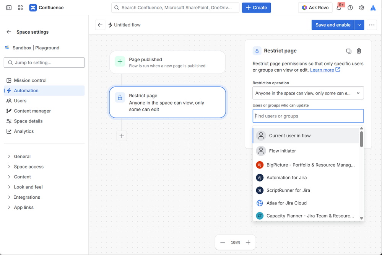382x255 pixels.
Task: Open the Save and enable dropdown arrow
Action: point(359,25)
